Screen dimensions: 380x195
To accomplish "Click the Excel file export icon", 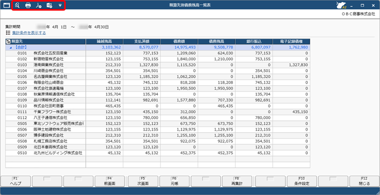I will [50, 5].
